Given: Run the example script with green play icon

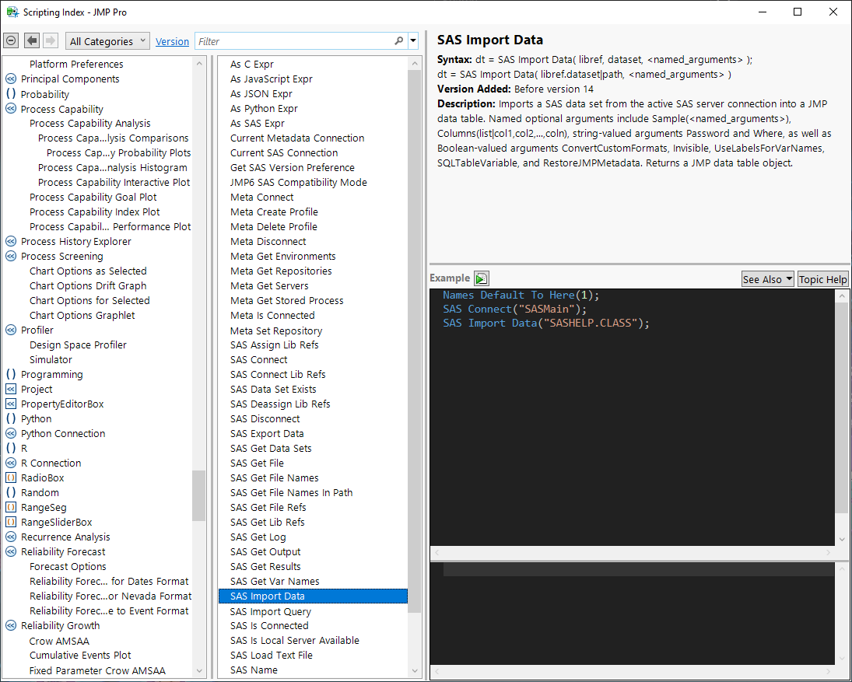Looking at the screenshot, I should pyautogui.click(x=482, y=278).
